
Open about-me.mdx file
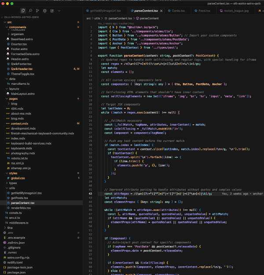point(21,114)
